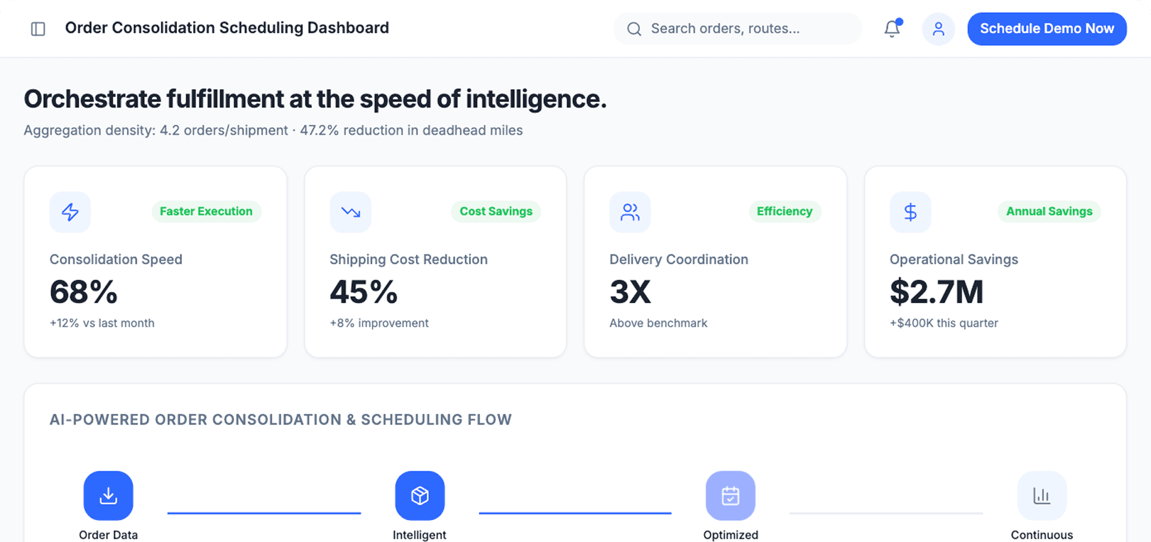
Task: Select the Operational Savings dollar icon
Action: point(910,212)
